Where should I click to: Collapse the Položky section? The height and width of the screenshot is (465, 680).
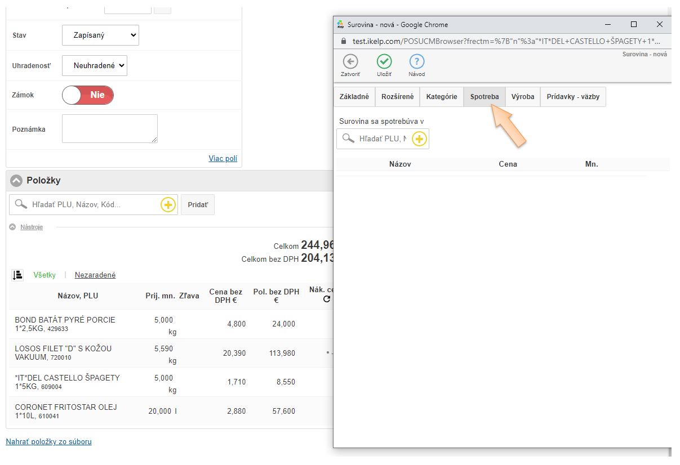point(16,181)
